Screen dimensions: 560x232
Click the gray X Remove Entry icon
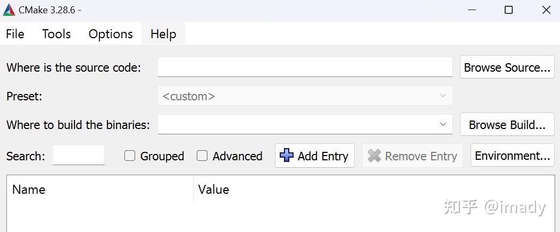(374, 156)
